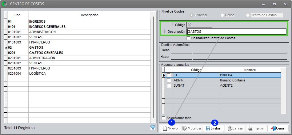Viewport: 292px width, 135px height.
Task: Click the Nombre header in users table
Action: click(x=250, y=70)
